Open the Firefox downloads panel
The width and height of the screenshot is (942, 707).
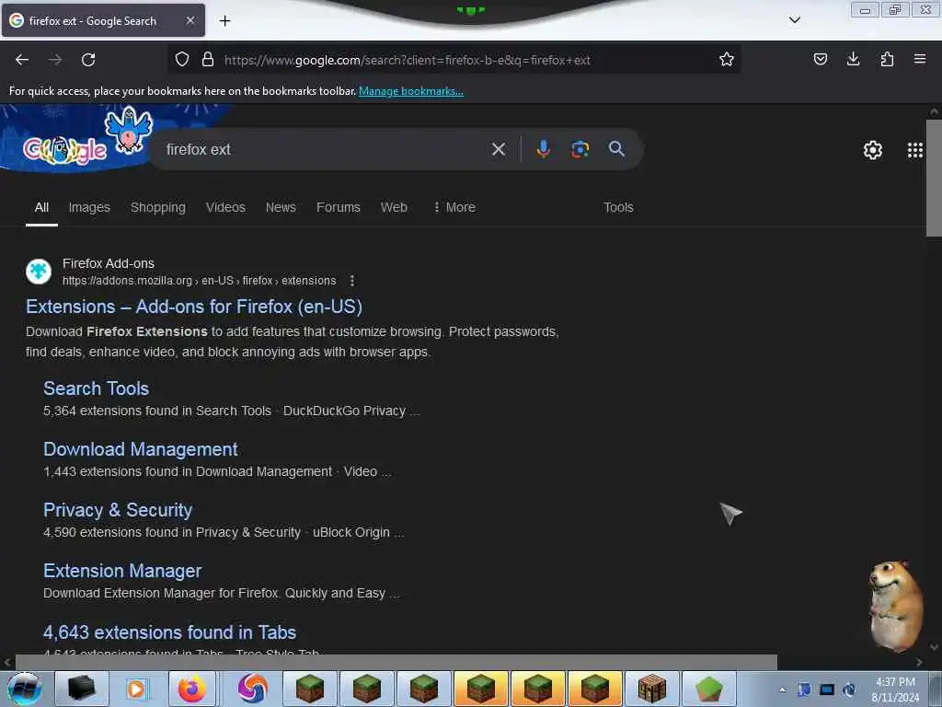853,59
